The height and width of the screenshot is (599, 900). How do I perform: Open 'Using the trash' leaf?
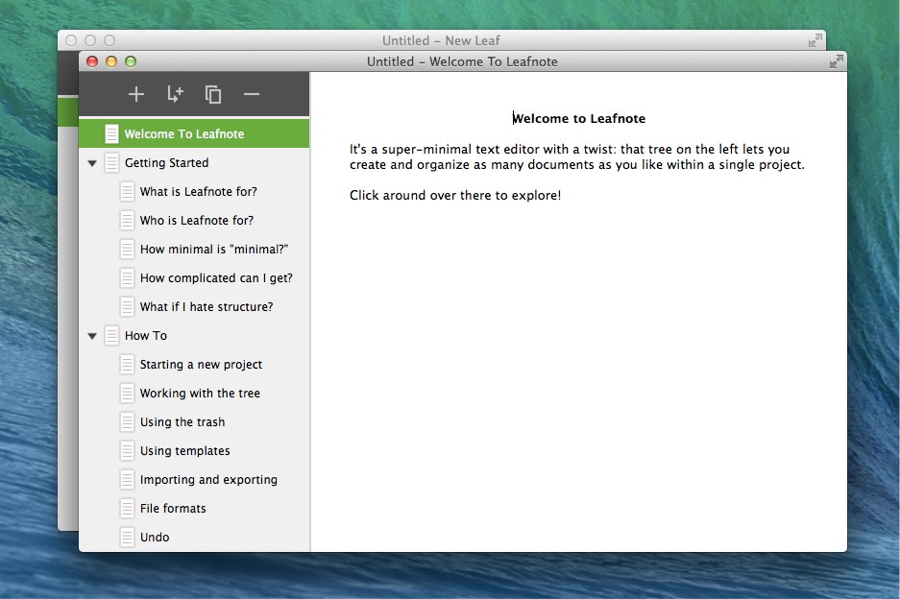(194, 421)
